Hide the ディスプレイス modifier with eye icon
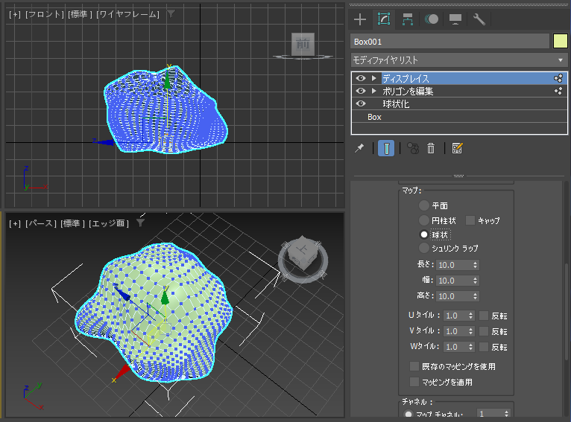This screenshot has width=571, height=422. click(x=361, y=78)
